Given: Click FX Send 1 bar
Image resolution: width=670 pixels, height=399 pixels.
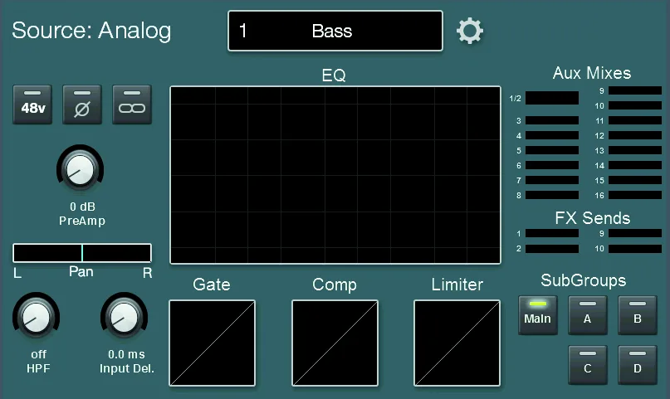Looking at the screenshot, I should pyautogui.click(x=552, y=233).
